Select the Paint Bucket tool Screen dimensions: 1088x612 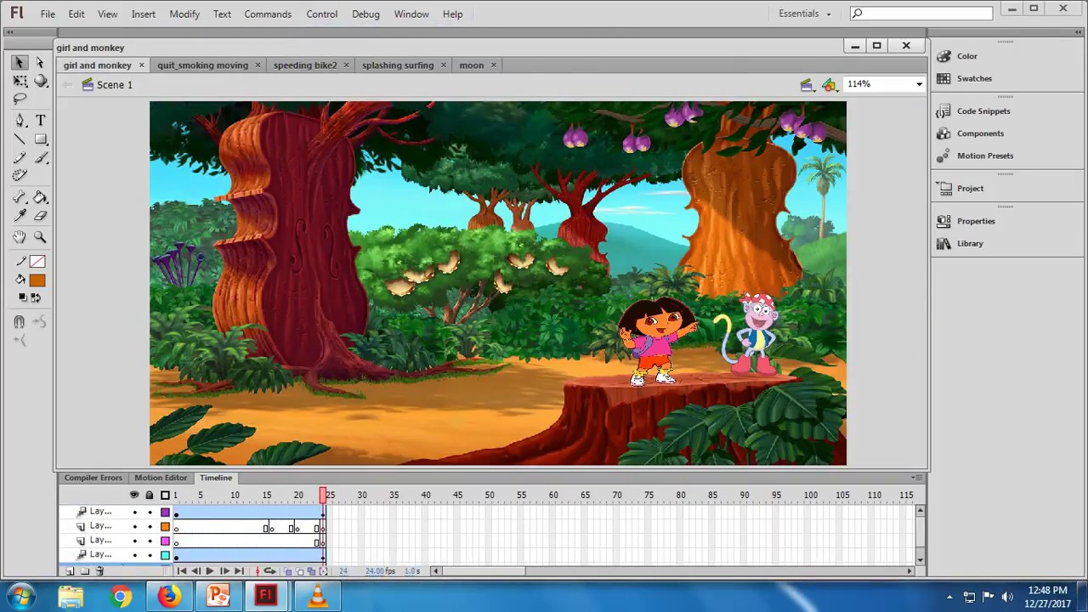pos(40,197)
